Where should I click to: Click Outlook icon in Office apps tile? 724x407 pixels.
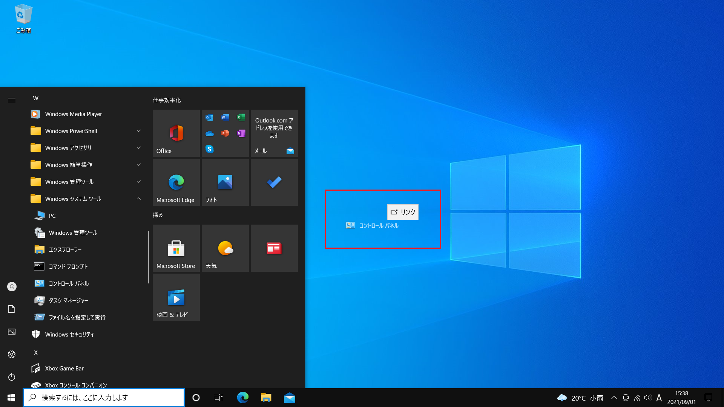[210, 117]
